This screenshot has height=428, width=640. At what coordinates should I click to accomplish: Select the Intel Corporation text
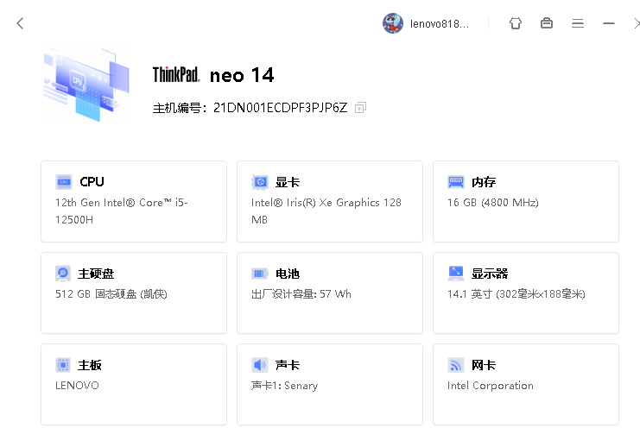pos(491,385)
